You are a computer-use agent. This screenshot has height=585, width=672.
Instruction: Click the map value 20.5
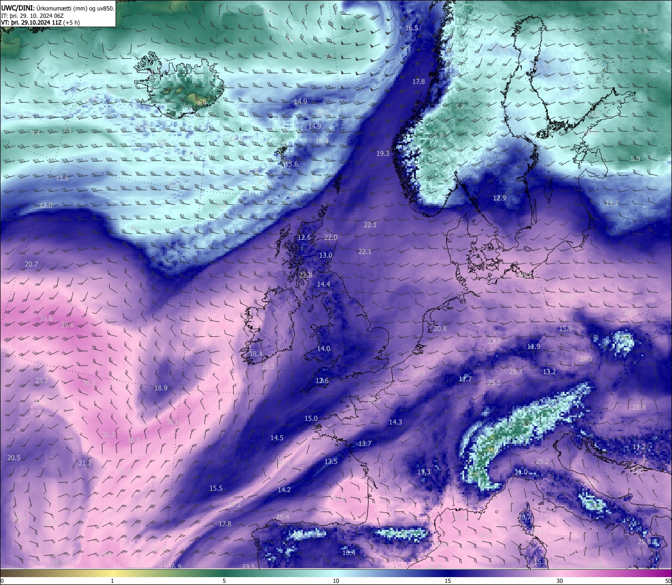tap(14, 458)
